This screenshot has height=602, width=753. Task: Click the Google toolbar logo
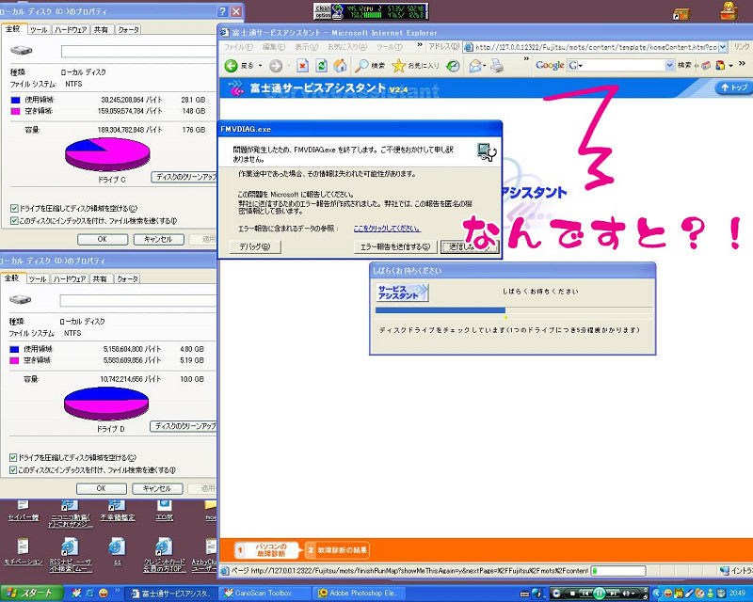point(550,65)
